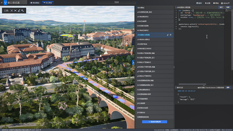Click the icon right of c00 row's pencil
This screenshot has width=233, height=131.
pyautogui.click(x=171, y=35)
